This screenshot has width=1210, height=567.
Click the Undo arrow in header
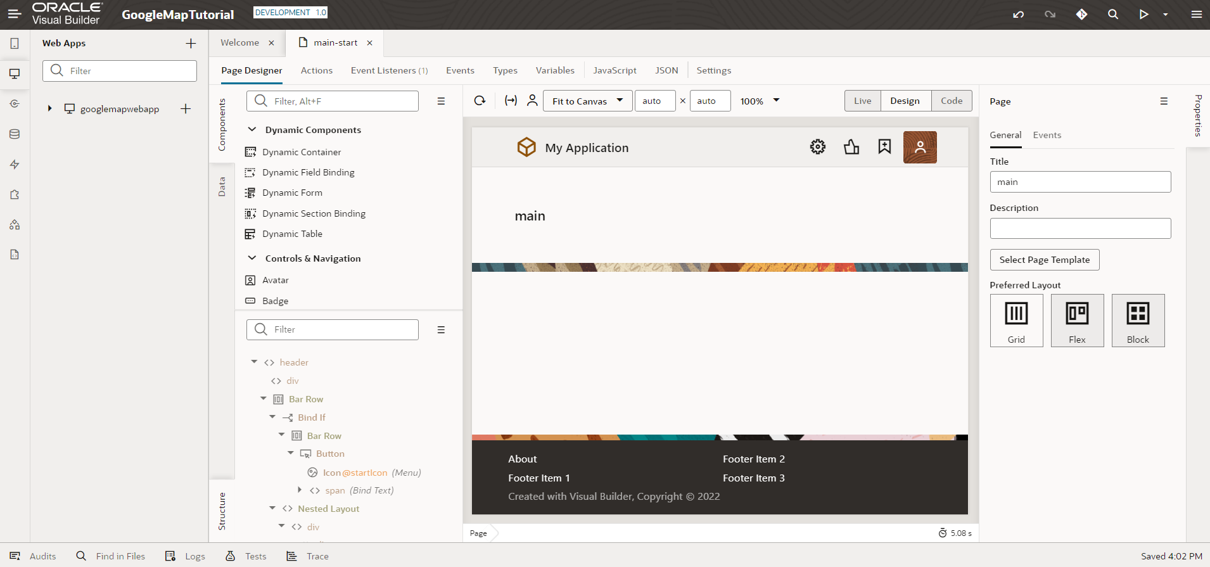[1018, 15]
